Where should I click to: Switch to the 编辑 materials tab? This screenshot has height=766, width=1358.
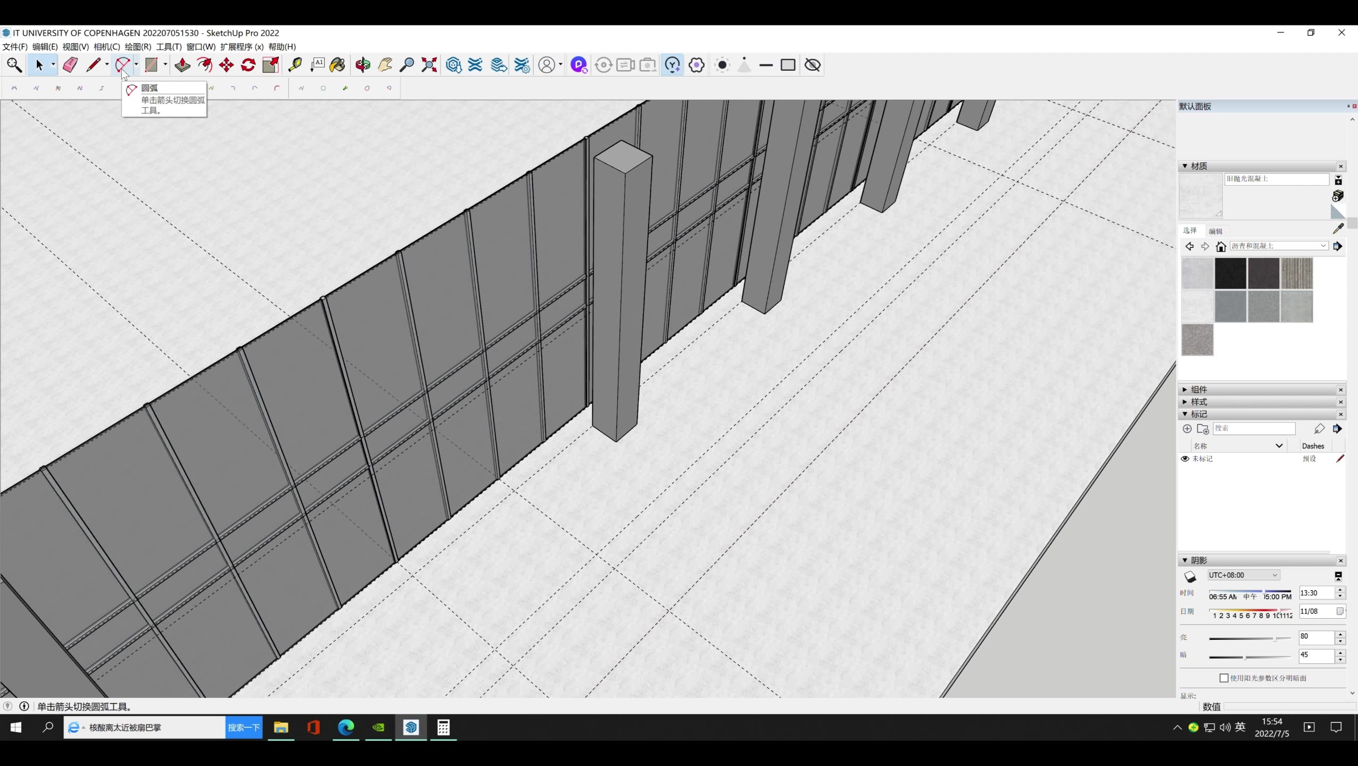[1215, 231]
